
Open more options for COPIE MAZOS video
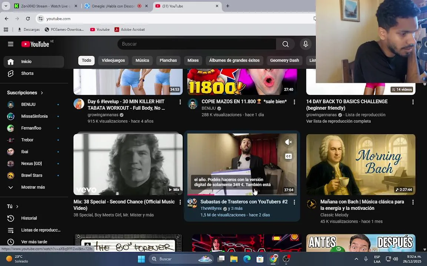point(294,102)
